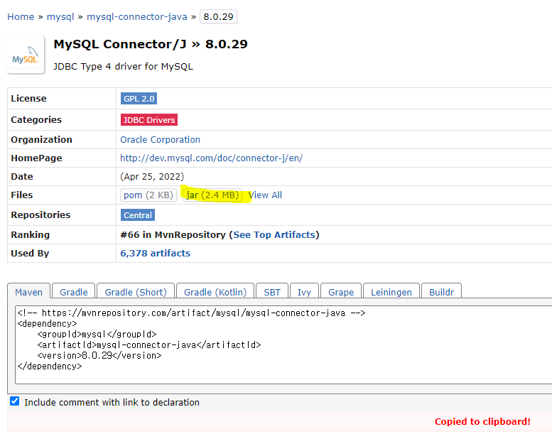Go to Home breadcrumb link
Screen dimensions: 552x434
pos(21,16)
